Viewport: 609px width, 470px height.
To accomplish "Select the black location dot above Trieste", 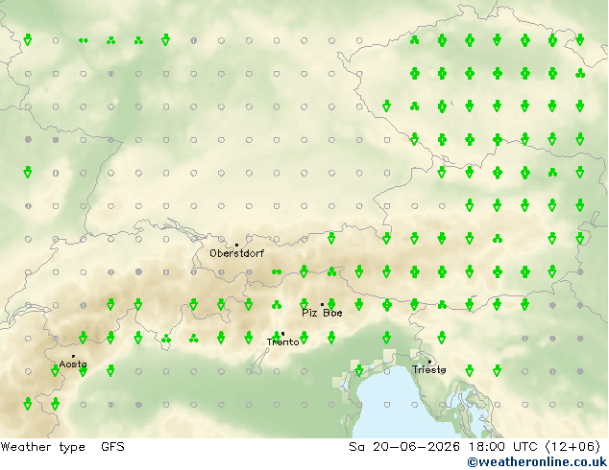I will 429,362.
